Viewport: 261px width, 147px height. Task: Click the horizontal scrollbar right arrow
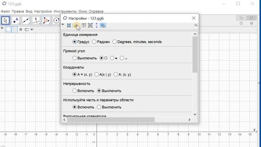[189, 120]
